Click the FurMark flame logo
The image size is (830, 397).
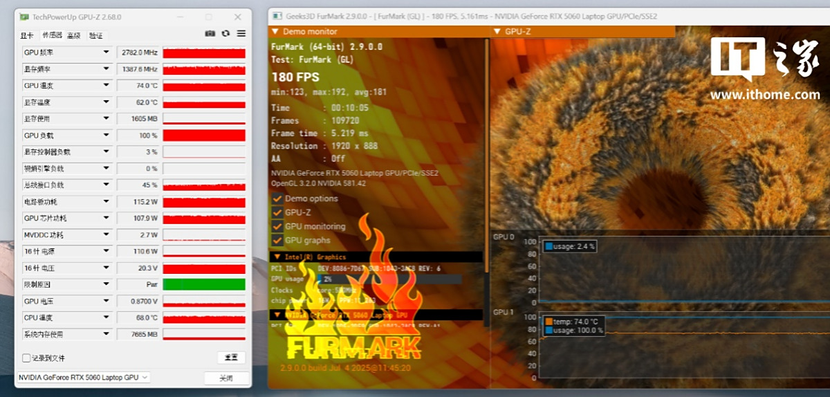[x=353, y=304]
